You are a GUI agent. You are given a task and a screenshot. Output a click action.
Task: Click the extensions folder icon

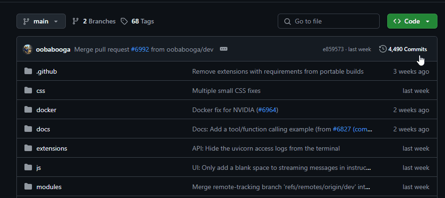click(x=28, y=148)
